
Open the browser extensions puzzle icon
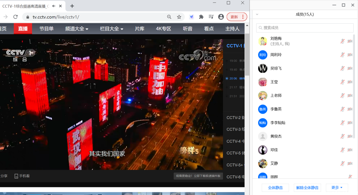click(x=201, y=17)
